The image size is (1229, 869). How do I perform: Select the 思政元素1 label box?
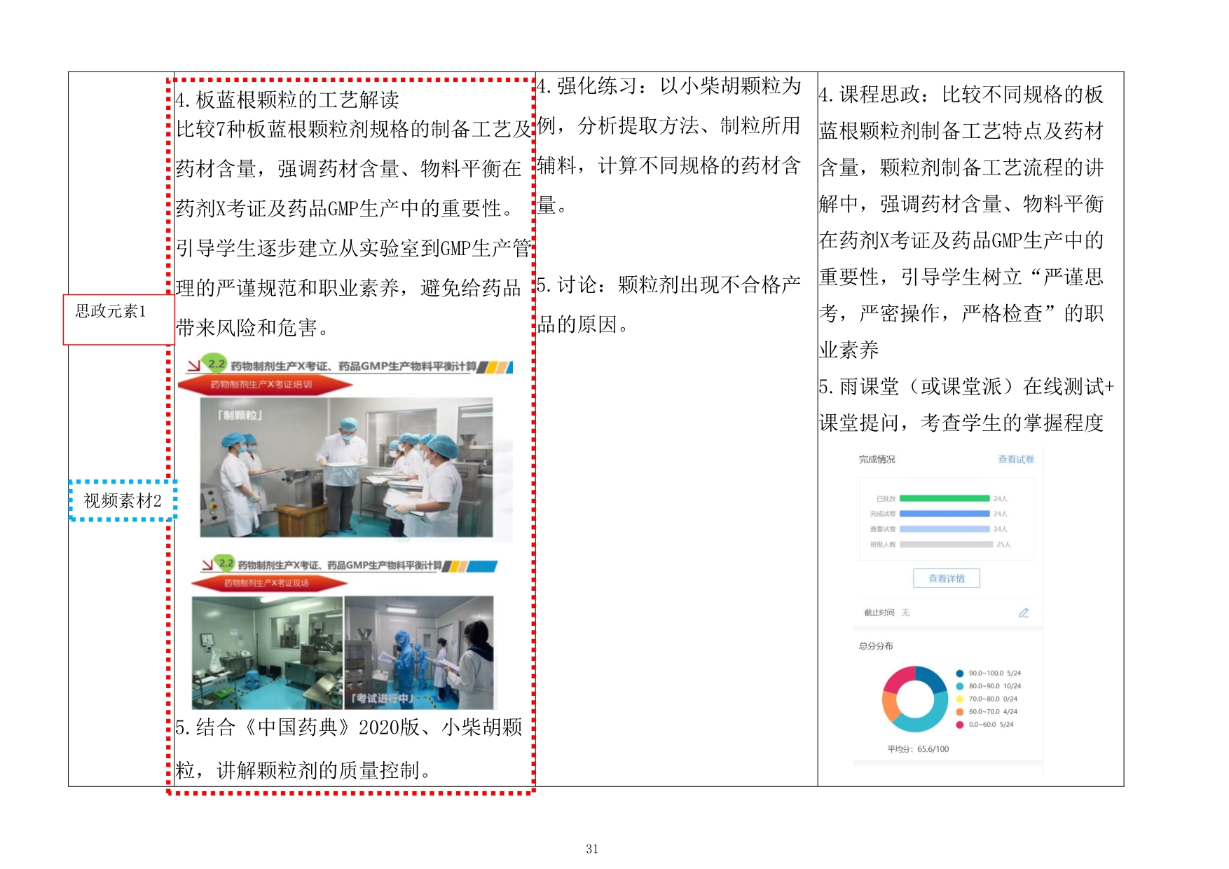coord(118,320)
